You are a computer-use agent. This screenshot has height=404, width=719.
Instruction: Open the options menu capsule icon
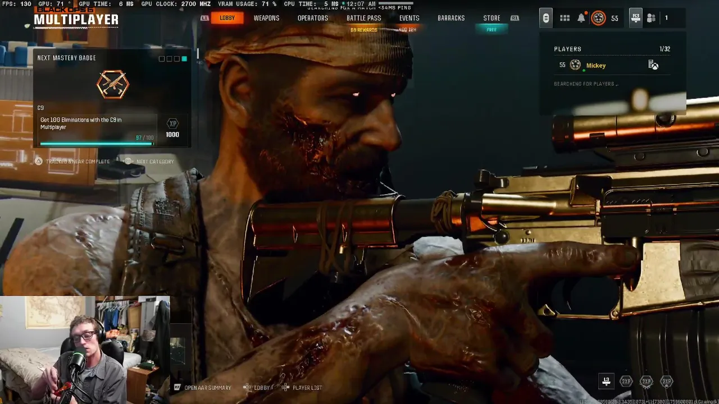click(x=545, y=18)
